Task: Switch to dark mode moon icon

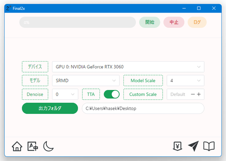Action: coord(49,146)
